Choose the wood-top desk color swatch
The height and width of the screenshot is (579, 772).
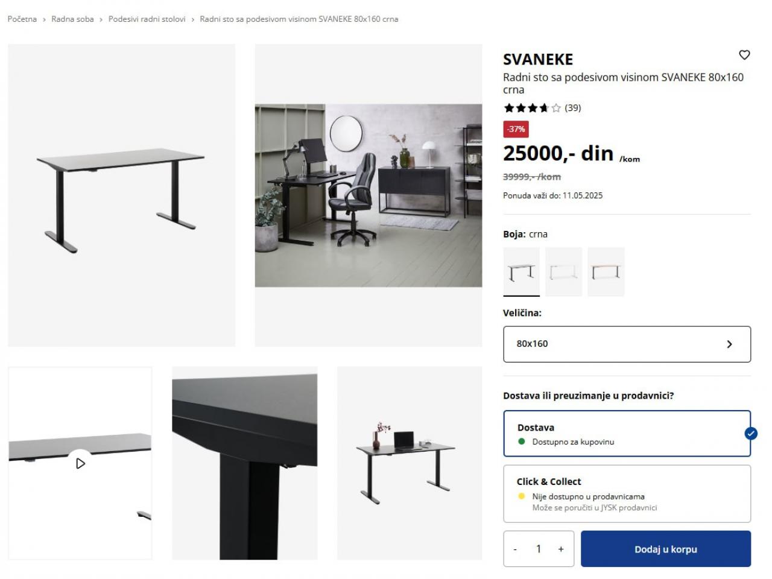tap(606, 272)
